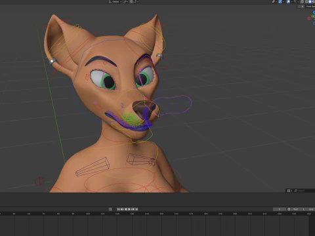This screenshot has height=236, width=315.
Task: Jump to next keyframe
Action: click(133, 209)
